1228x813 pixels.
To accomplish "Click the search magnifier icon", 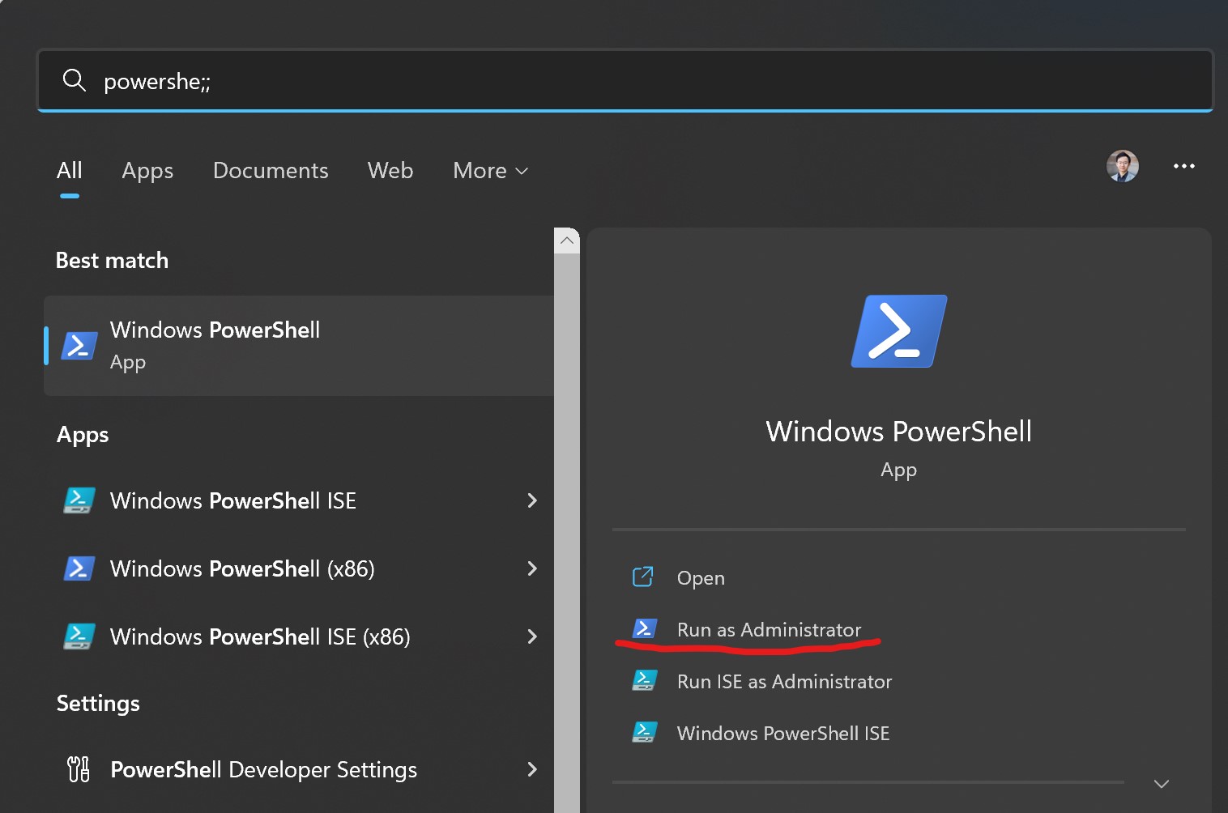I will coord(75,80).
